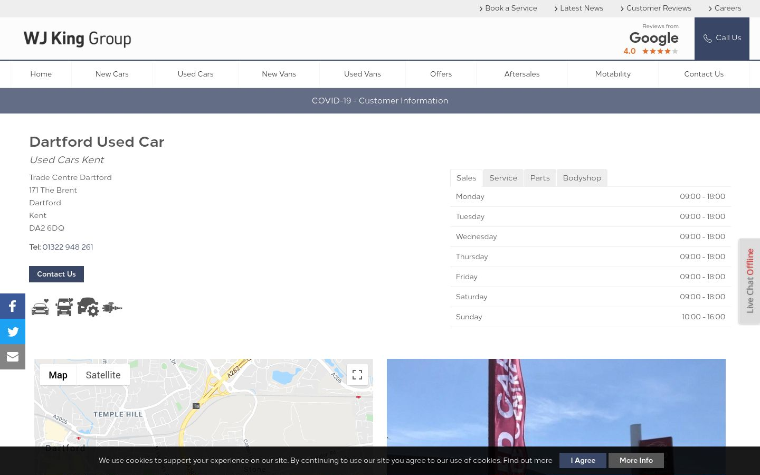Click Book a Service link

508,8
